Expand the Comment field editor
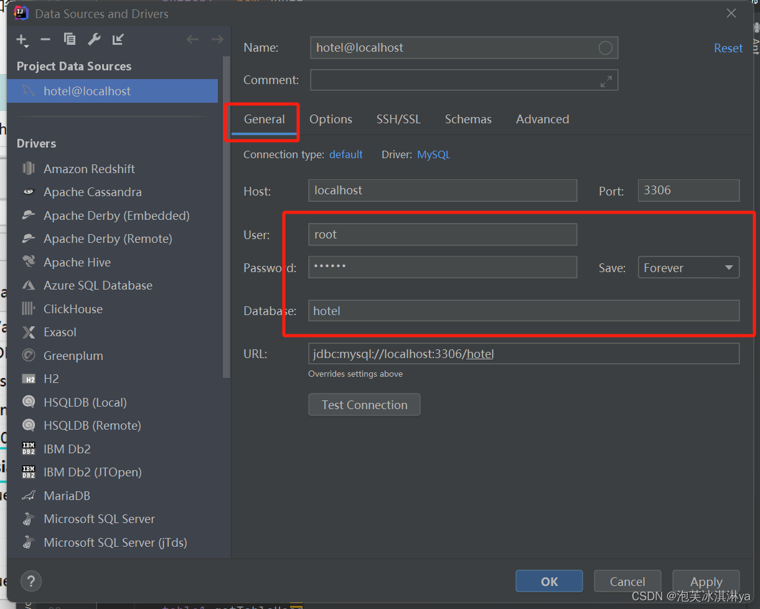Viewport: 760px width, 609px height. 606,80
